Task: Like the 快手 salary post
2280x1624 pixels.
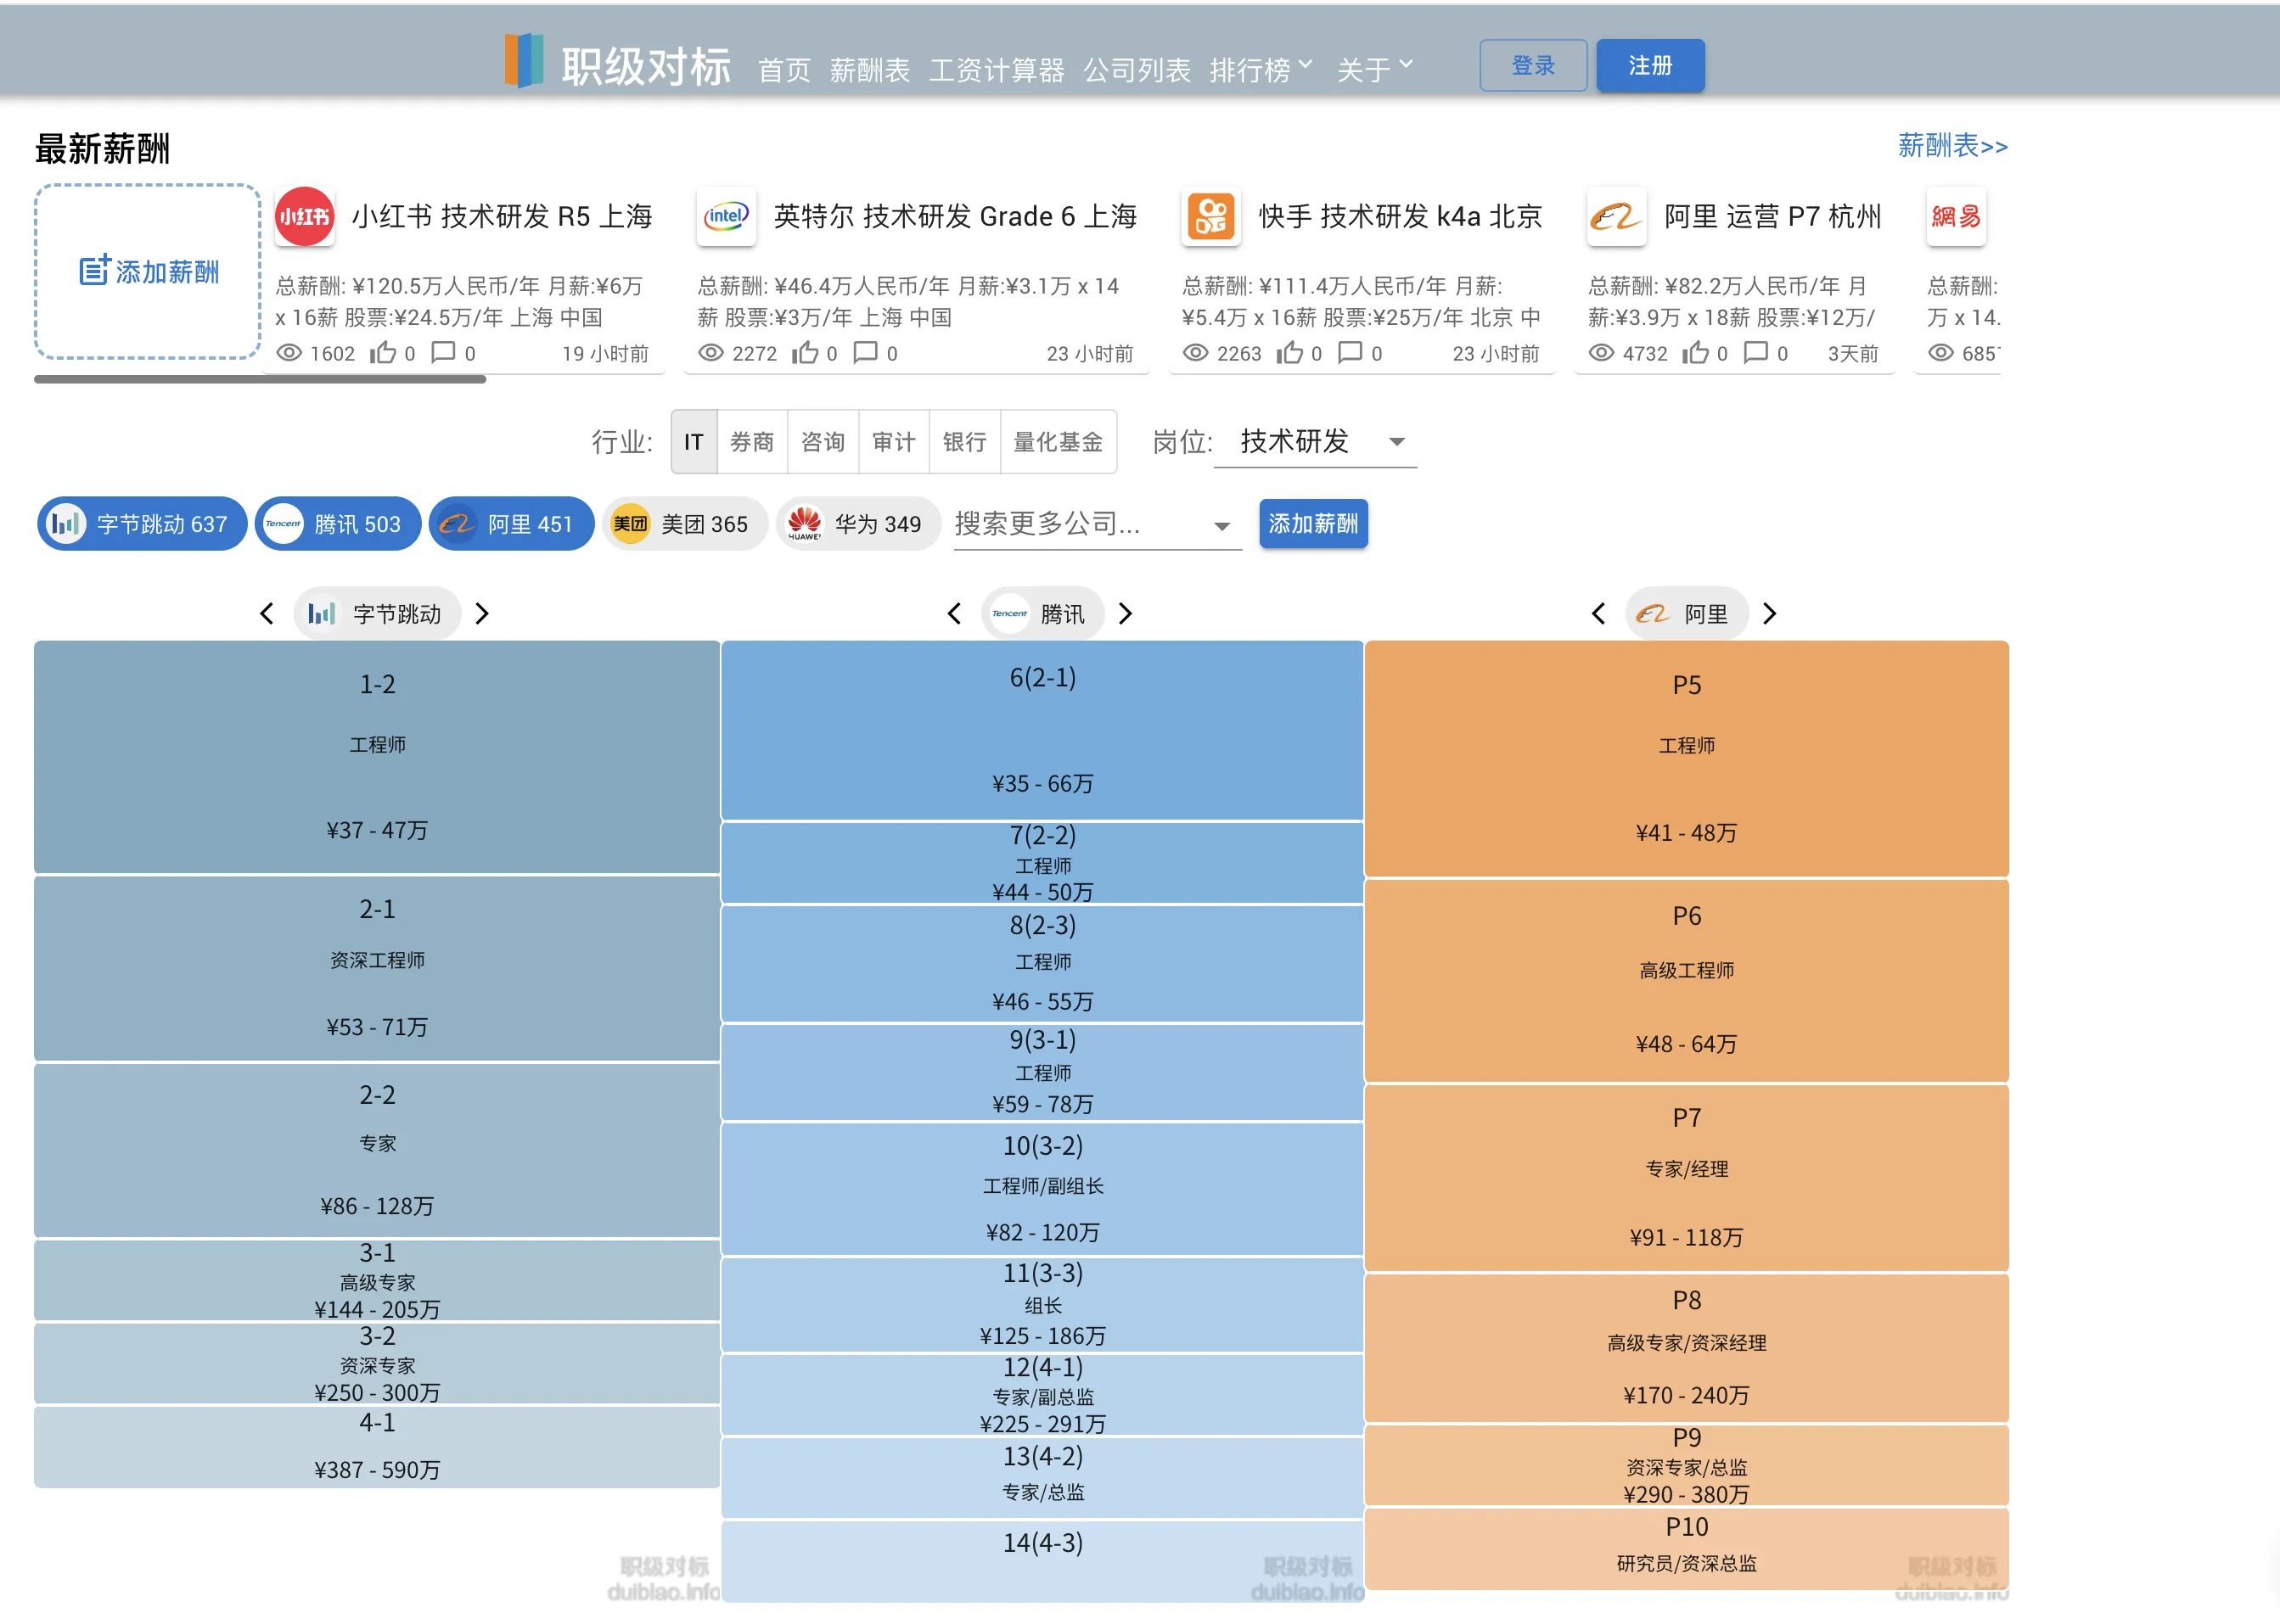Action: (1289, 353)
